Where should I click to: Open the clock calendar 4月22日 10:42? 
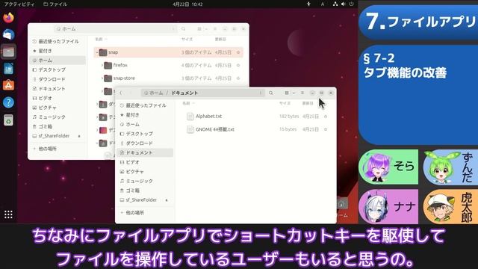pos(187,4)
